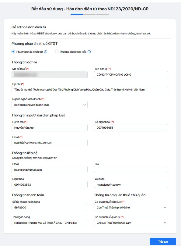Click the empty Fax input field

pos(131,169)
